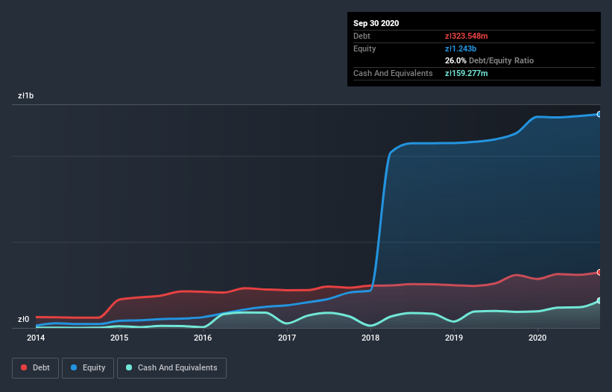Toggle the Equity series legend button

tap(88, 368)
